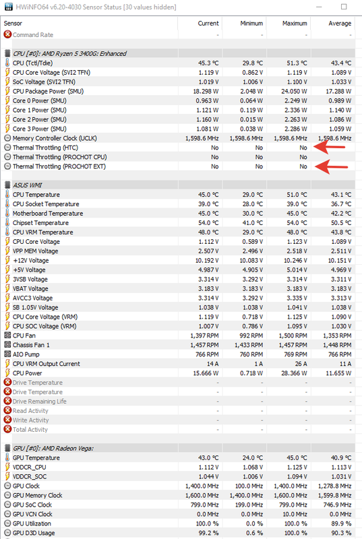Click the thermometer icon for CPU Socket Temperature

pos(7,203)
